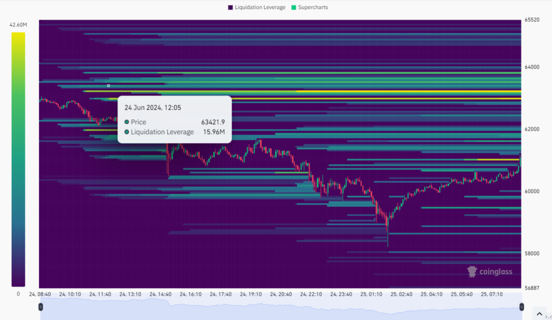The width and height of the screenshot is (552, 320).
Task: Click the 24, 10:10 time axis label
Action: tap(70, 294)
